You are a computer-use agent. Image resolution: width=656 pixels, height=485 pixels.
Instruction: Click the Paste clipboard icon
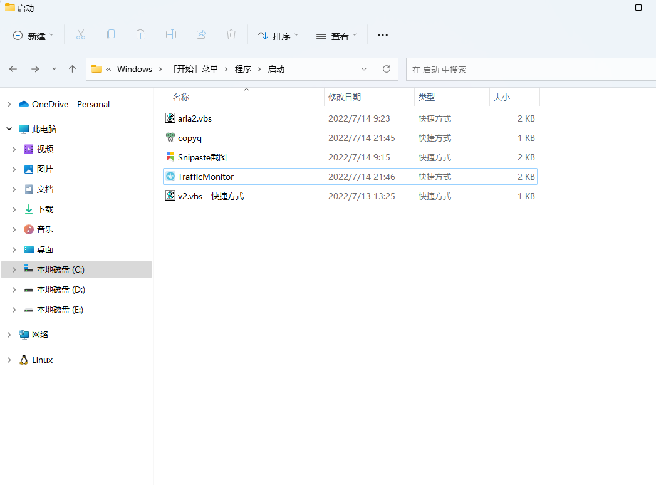[x=141, y=34]
